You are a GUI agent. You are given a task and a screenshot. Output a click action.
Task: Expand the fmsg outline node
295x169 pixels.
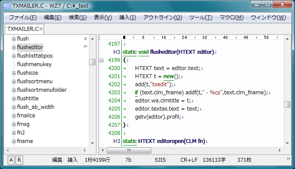coord(14,124)
